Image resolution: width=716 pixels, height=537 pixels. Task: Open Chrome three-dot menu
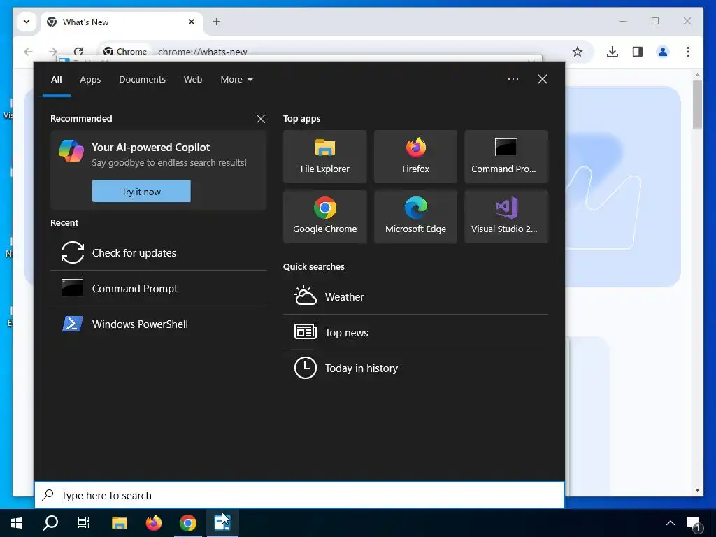[x=688, y=52]
